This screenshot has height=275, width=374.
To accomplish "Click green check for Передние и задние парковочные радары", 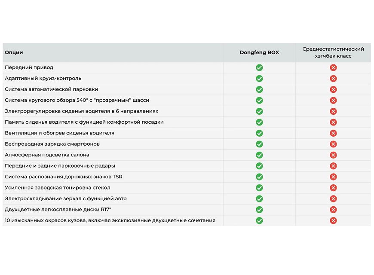I will 259,166.
